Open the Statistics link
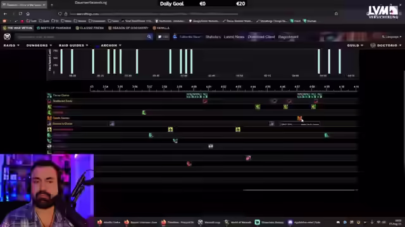Viewport: 405px width, 227px height. 213,37
